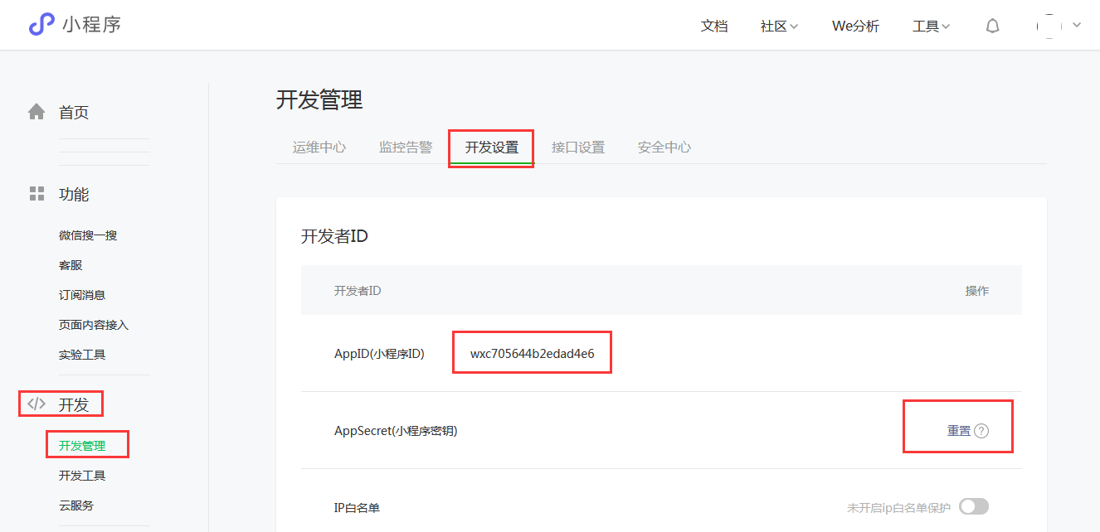
Task: Switch to the 运维中心 tab
Action: (319, 148)
